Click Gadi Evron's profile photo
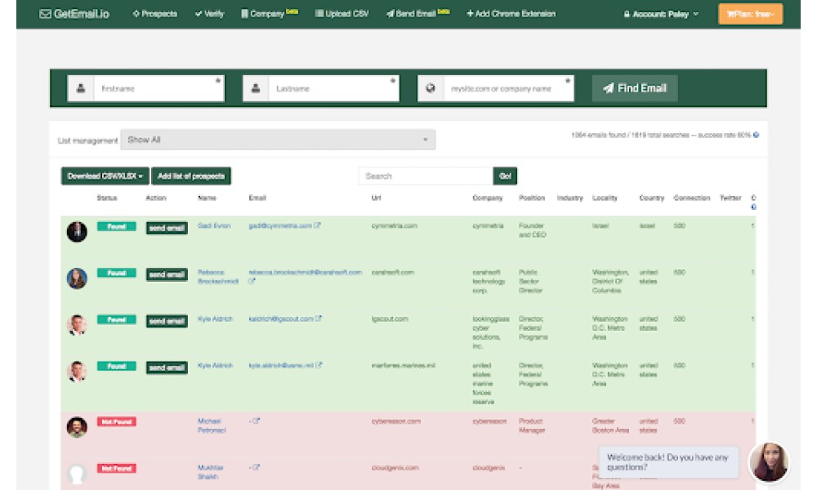Image resolution: width=817 pixels, height=490 pixels. pos(77,232)
